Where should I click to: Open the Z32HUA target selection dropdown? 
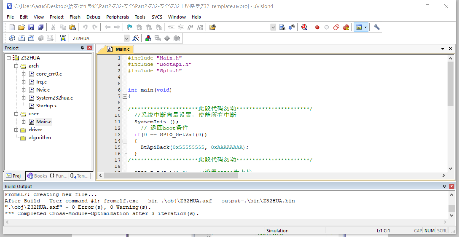pyautogui.click(x=127, y=38)
